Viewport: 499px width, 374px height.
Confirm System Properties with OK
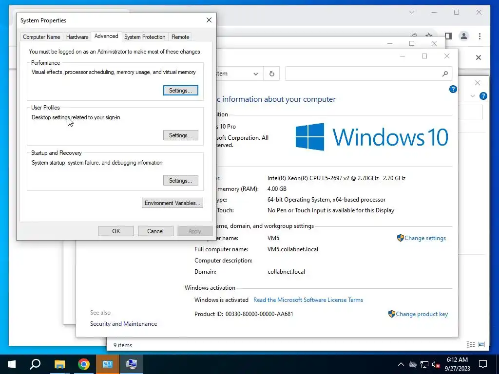[116, 231]
